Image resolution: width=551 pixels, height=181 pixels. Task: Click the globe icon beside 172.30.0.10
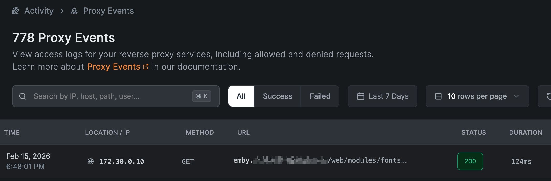[91, 161]
